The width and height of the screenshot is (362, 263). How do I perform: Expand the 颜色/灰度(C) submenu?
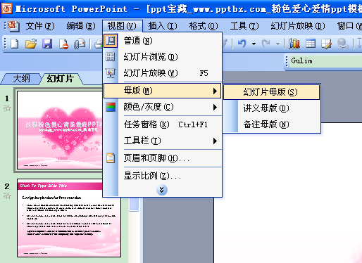pyautogui.click(x=163, y=107)
